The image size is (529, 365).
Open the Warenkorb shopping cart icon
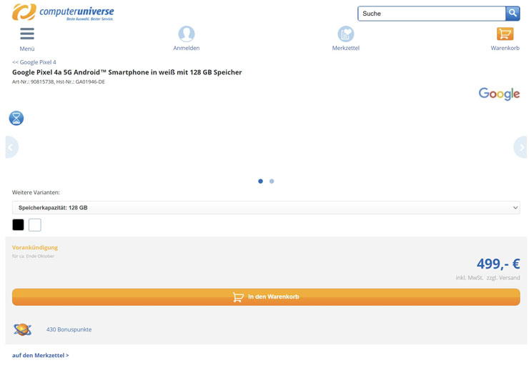[505, 34]
